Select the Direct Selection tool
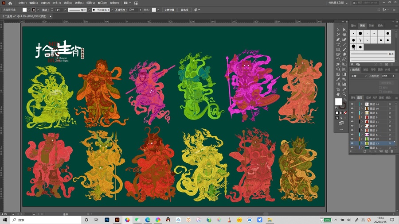The height and width of the screenshot is (224, 399). point(344,30)
